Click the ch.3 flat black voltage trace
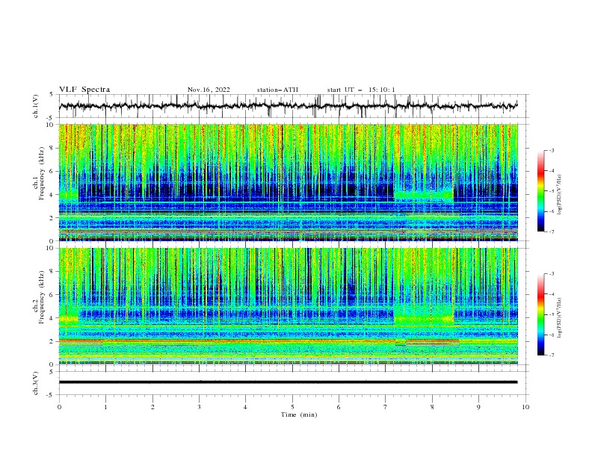Viewport: 592px width, 457px height. tap(288, 382)
